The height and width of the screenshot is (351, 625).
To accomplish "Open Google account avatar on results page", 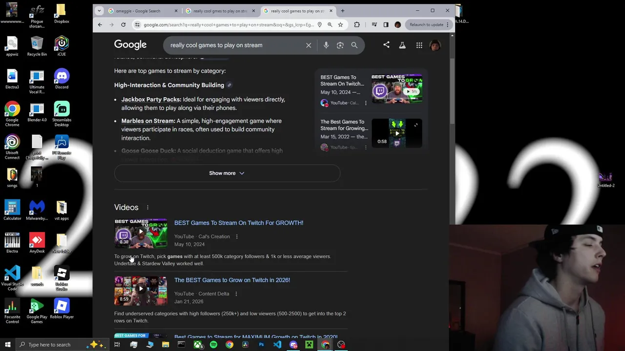I will tap(435, 45).
